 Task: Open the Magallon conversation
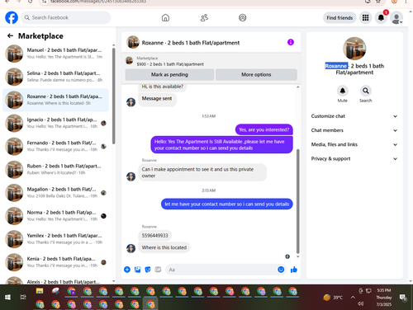tap(55, 193)
